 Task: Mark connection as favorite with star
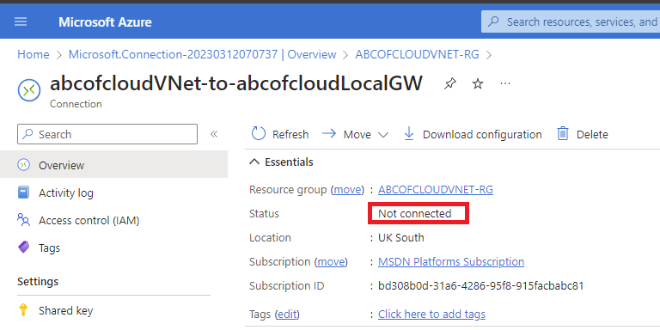pyautogui.click(x=477, y=83)
